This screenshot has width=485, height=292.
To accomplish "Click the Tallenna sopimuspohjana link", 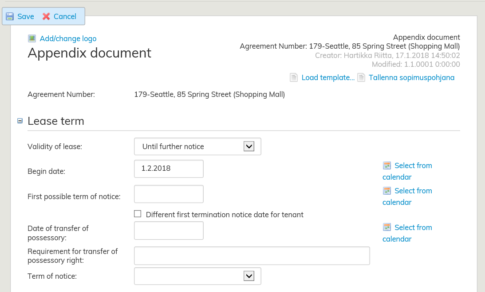I will click(412, 77).
